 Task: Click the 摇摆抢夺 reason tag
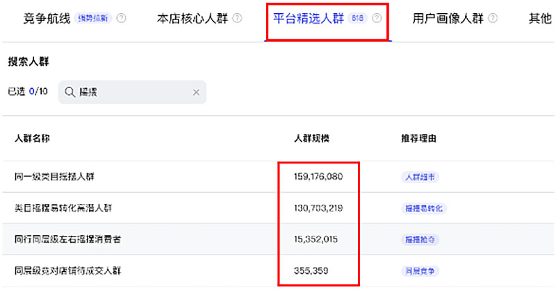pos(420,239)
